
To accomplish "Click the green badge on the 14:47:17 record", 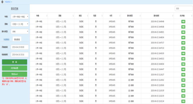I will tap(183, 43).
